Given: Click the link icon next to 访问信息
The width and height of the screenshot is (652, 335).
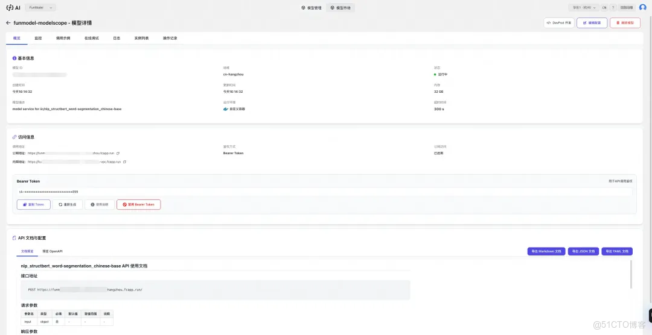Looking at the screenshot, I should 14,137.
